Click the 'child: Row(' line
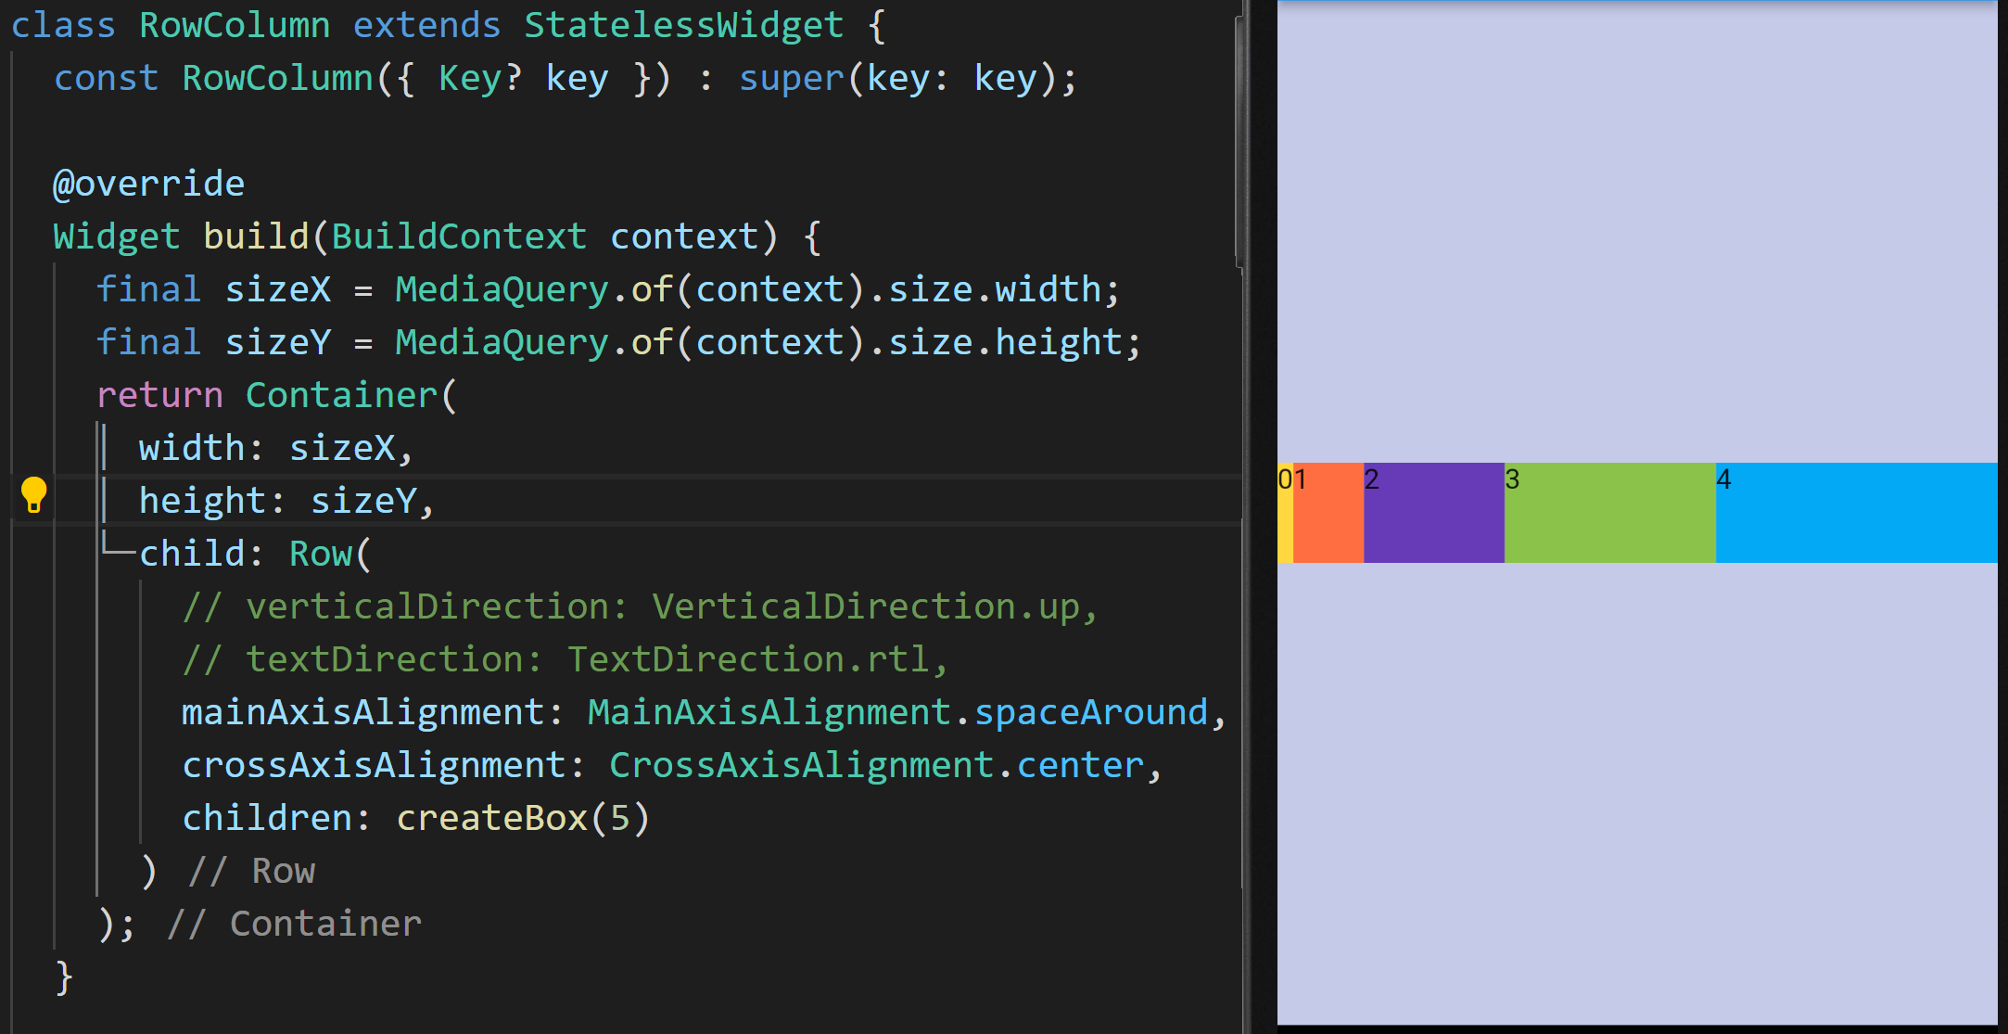2008x1034 pixels. point(255,554)
